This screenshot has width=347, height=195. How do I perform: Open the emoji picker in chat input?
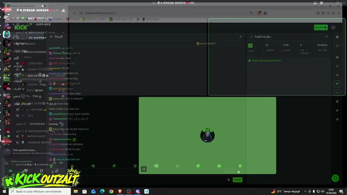(239, 172)
